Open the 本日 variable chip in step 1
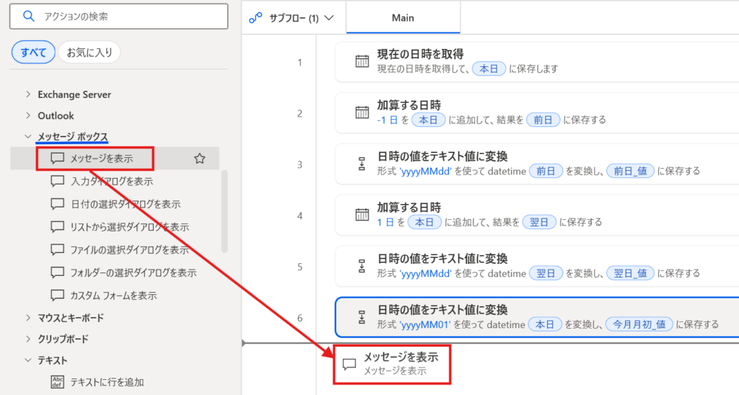Image resolution: width=739 pixels, height=395 pixels. tap(489, 68)
